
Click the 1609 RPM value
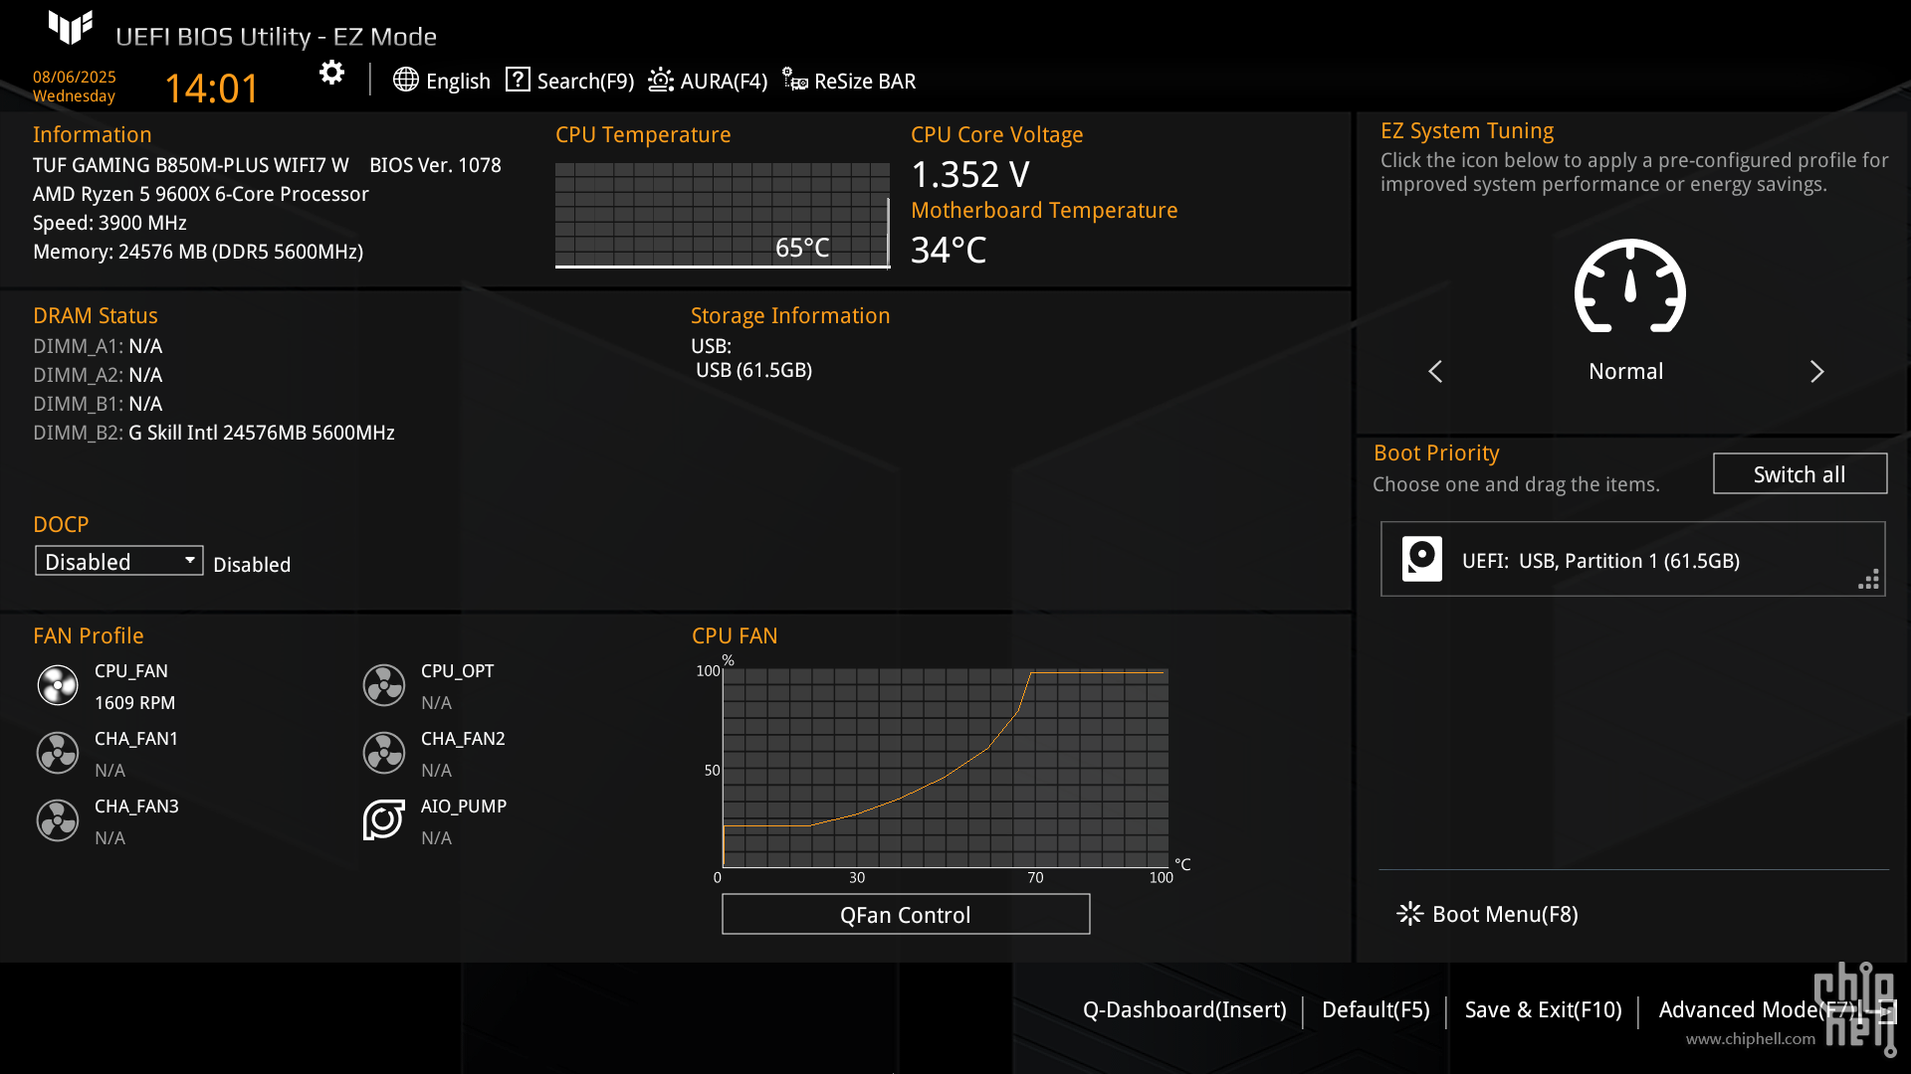click(x=135, y=703)
